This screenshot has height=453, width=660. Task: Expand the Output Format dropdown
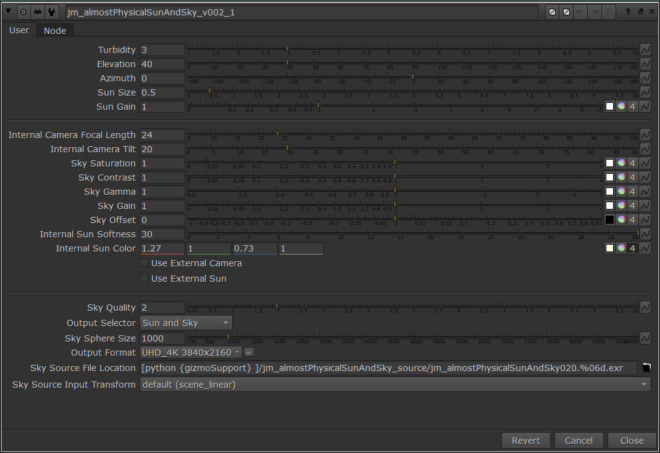point(191,353)
